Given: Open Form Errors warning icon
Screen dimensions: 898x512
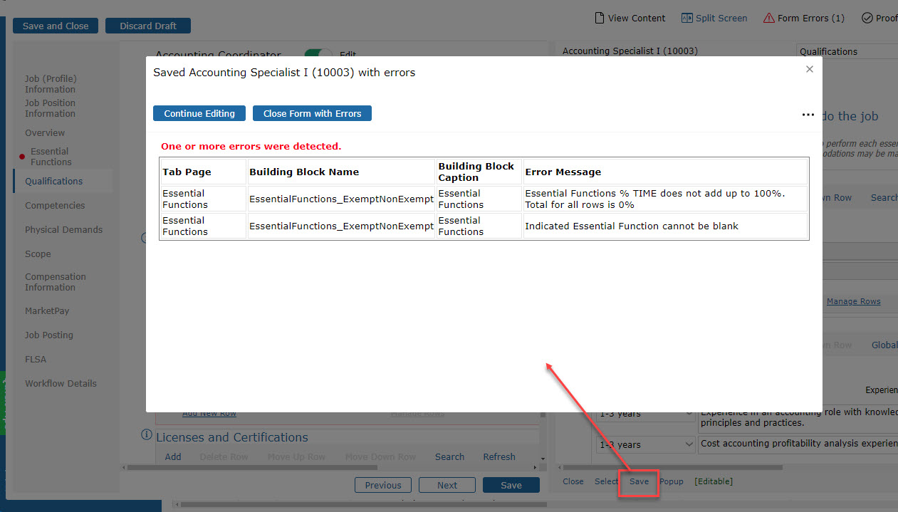Looking at the screenshot, I should [768, 18].
